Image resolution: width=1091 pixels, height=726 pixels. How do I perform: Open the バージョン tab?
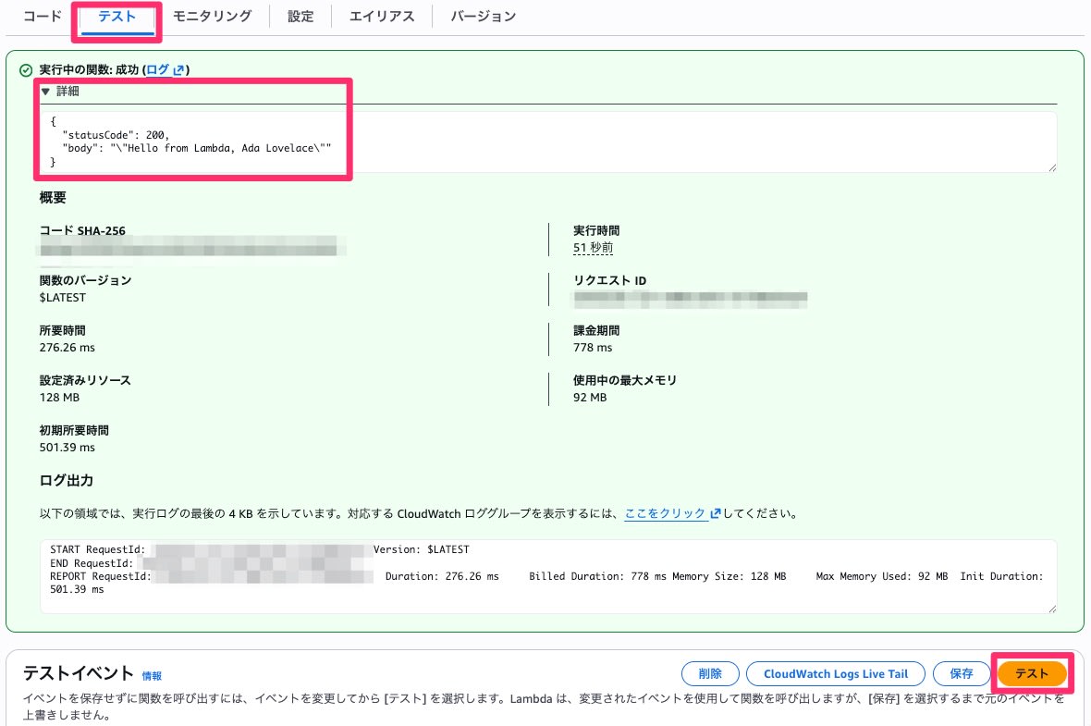(482, 16)
